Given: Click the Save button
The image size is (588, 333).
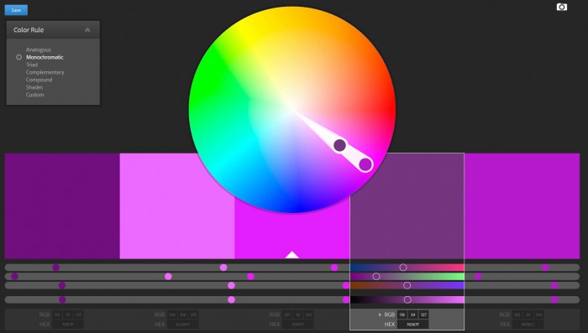Looking at the screenshot, I should pyautogui.click(x=16, y=10).
